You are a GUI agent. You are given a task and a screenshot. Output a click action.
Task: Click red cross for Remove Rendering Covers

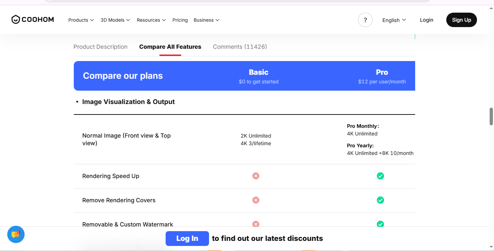pos(256,200)
